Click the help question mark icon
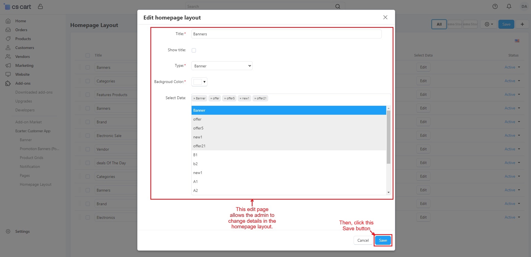This screenshot has height=257, width=531. tap(495, 6)
